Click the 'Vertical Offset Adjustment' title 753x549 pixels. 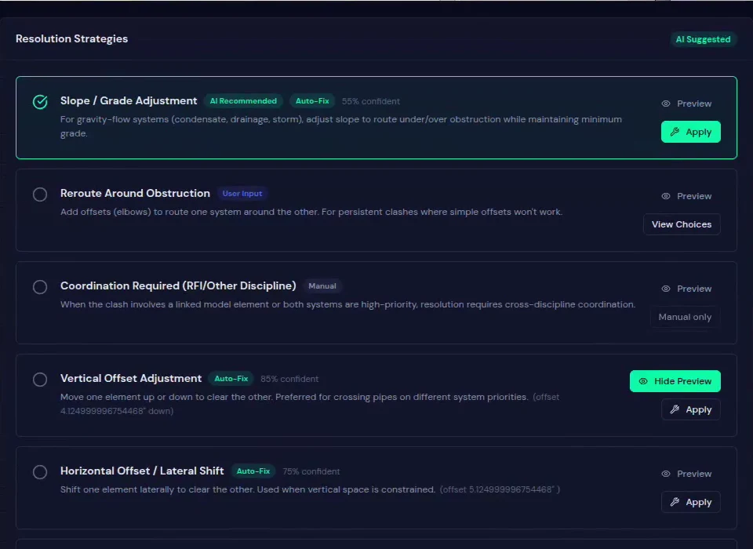pyautogui.click(x=131, y=379)
